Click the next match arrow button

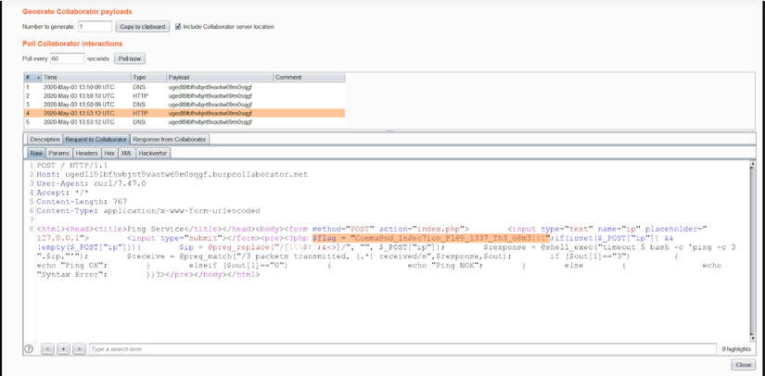(80, 349)
